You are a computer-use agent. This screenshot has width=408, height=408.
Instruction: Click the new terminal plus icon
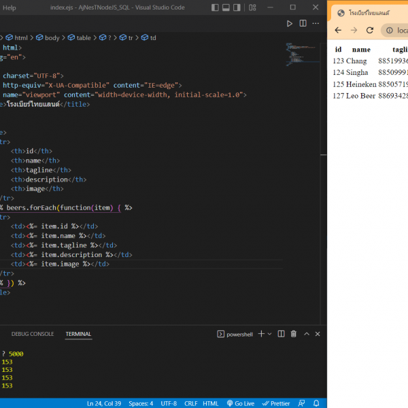pyautogui.click(x=261, y=334)
